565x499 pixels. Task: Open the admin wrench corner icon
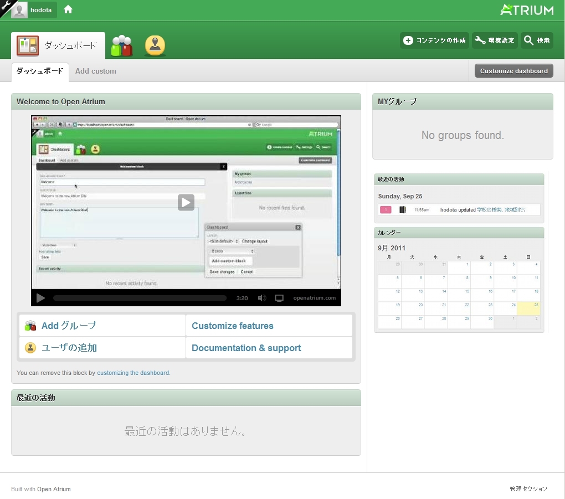[5, 5]
